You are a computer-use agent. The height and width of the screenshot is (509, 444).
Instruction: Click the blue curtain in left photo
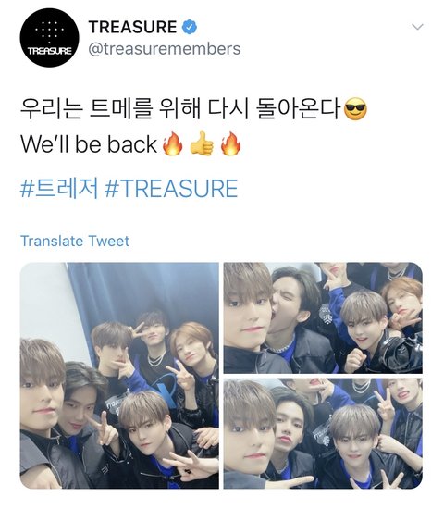click(142, 292)
